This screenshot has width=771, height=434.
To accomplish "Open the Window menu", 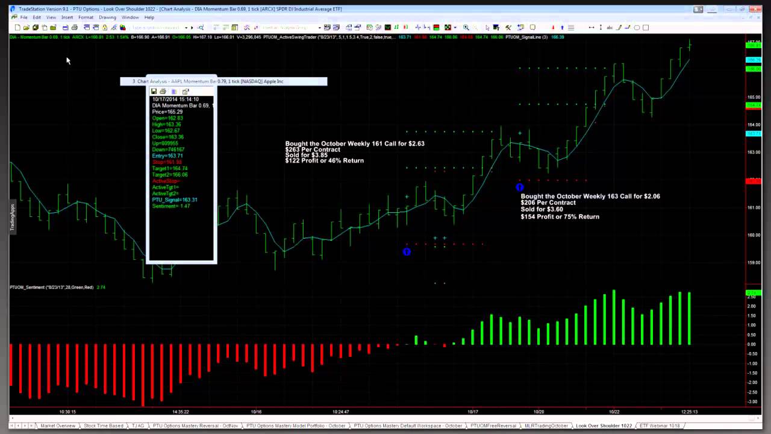I will tap(130, 17).
